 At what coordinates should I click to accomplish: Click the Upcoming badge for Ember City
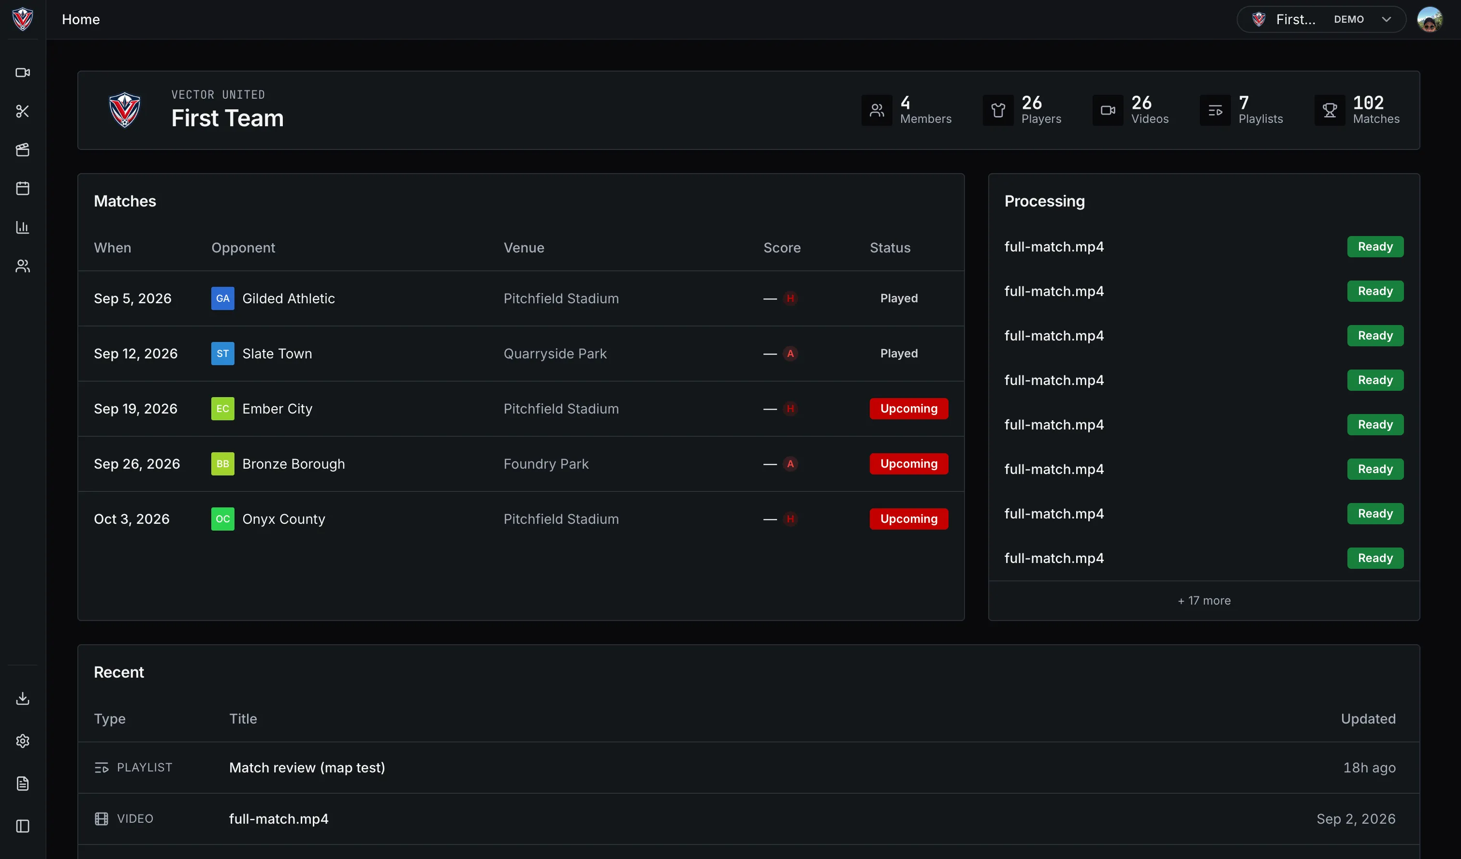coord(908,408)
